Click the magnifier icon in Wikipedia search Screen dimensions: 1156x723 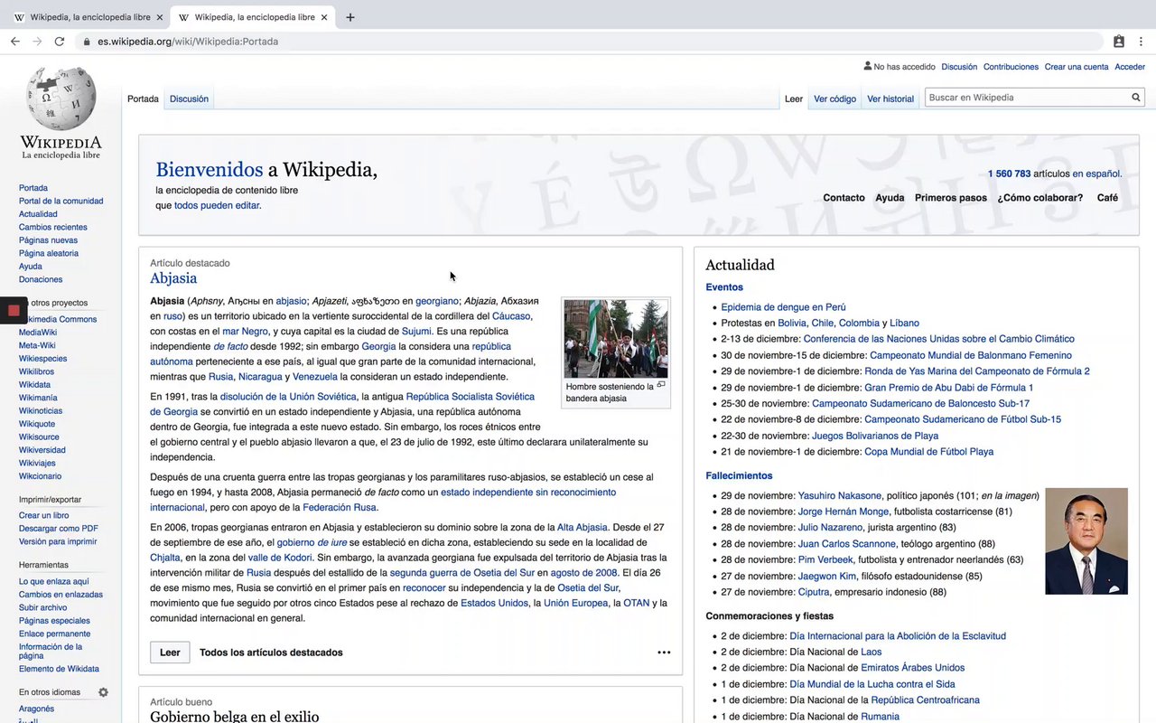pos(1136,98)
